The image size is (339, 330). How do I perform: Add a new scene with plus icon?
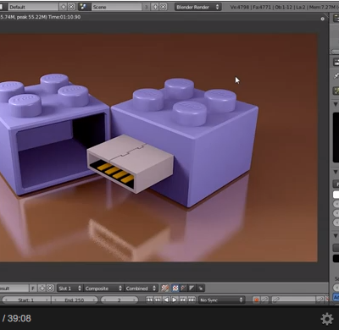(x=155, y=7)
